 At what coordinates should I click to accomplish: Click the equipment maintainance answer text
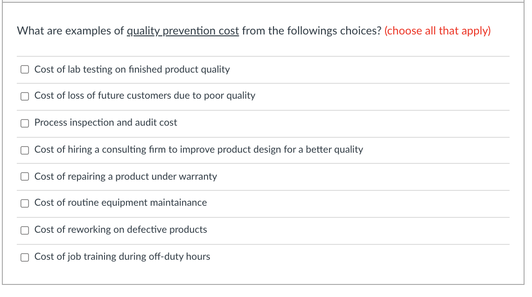[x=121, y=203]
